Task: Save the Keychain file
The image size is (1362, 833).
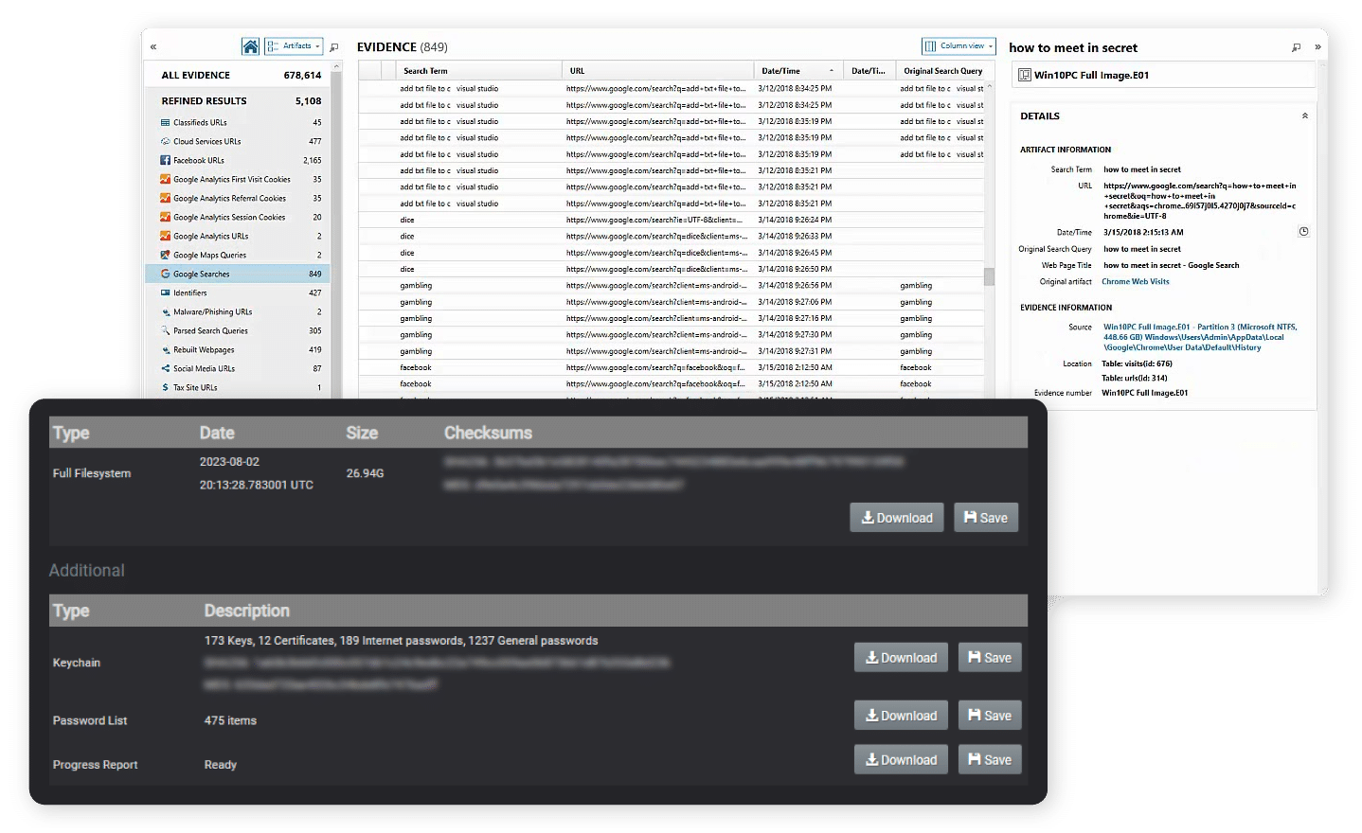Action: tap(990, 658)
